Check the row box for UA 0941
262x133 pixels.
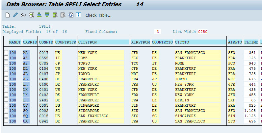coord(6,121)
